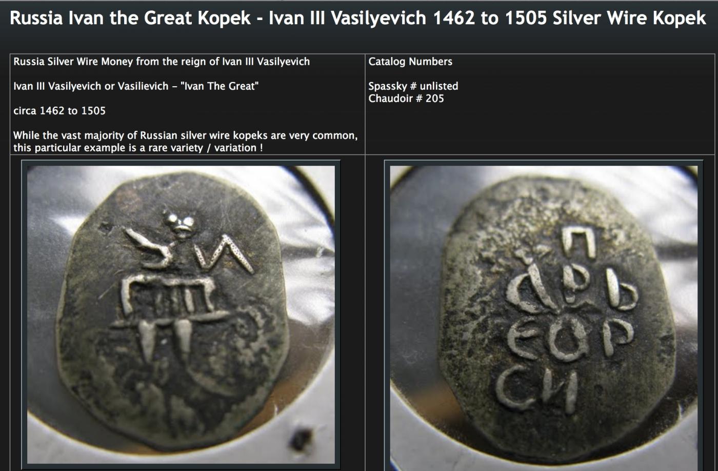Click the Ivan the Great Kopek page title
The width and height of the screenshot is (718, 471).
pos(357,18)
